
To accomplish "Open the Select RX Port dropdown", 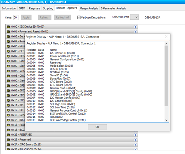I will point(134,17).
